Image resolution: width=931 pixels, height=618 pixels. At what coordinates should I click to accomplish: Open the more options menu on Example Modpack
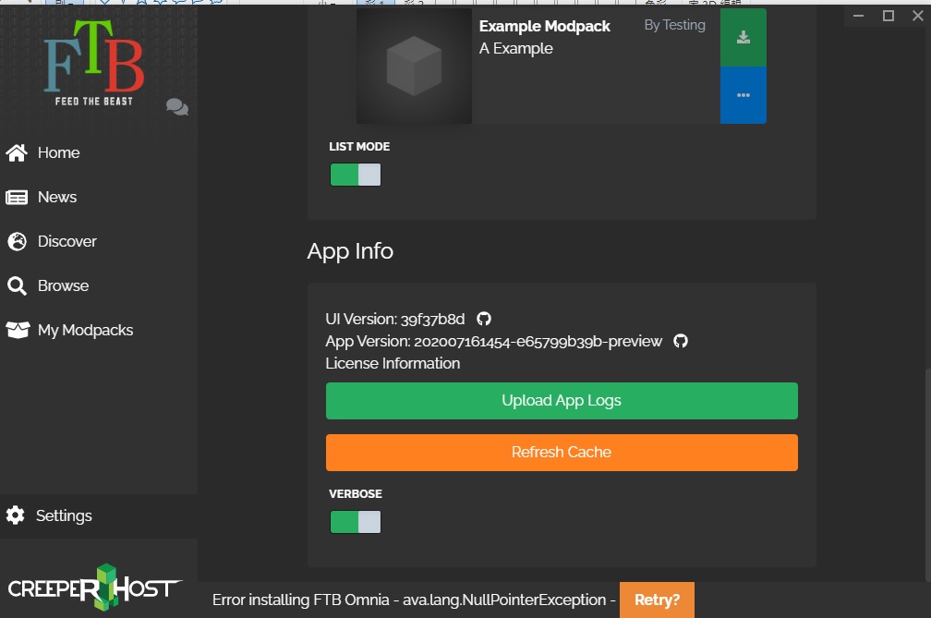pos(744,95)
